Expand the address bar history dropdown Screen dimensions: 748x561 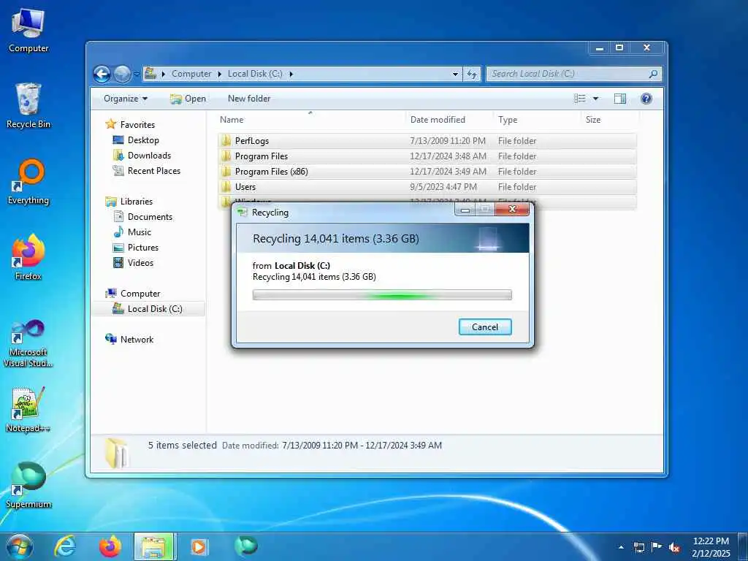[455, 74]
